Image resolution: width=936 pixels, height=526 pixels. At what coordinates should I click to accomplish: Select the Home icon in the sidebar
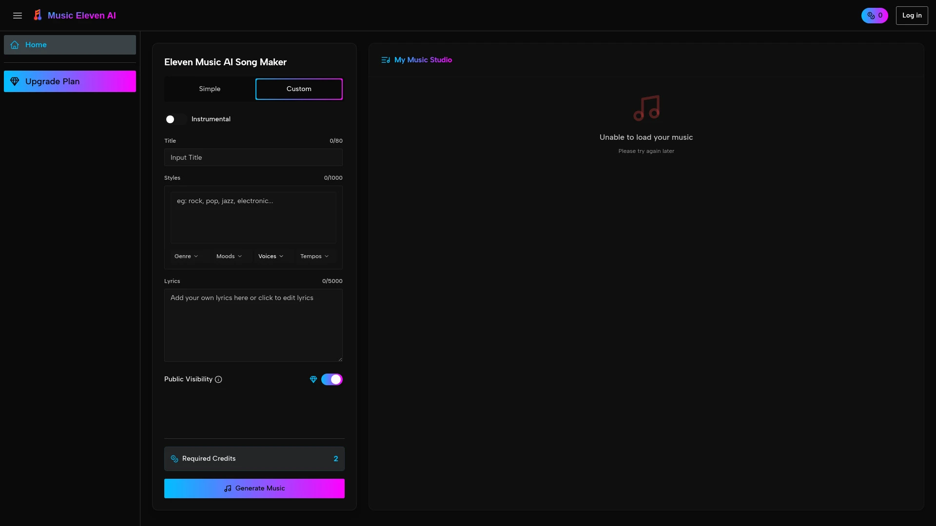tap(15, 44)
